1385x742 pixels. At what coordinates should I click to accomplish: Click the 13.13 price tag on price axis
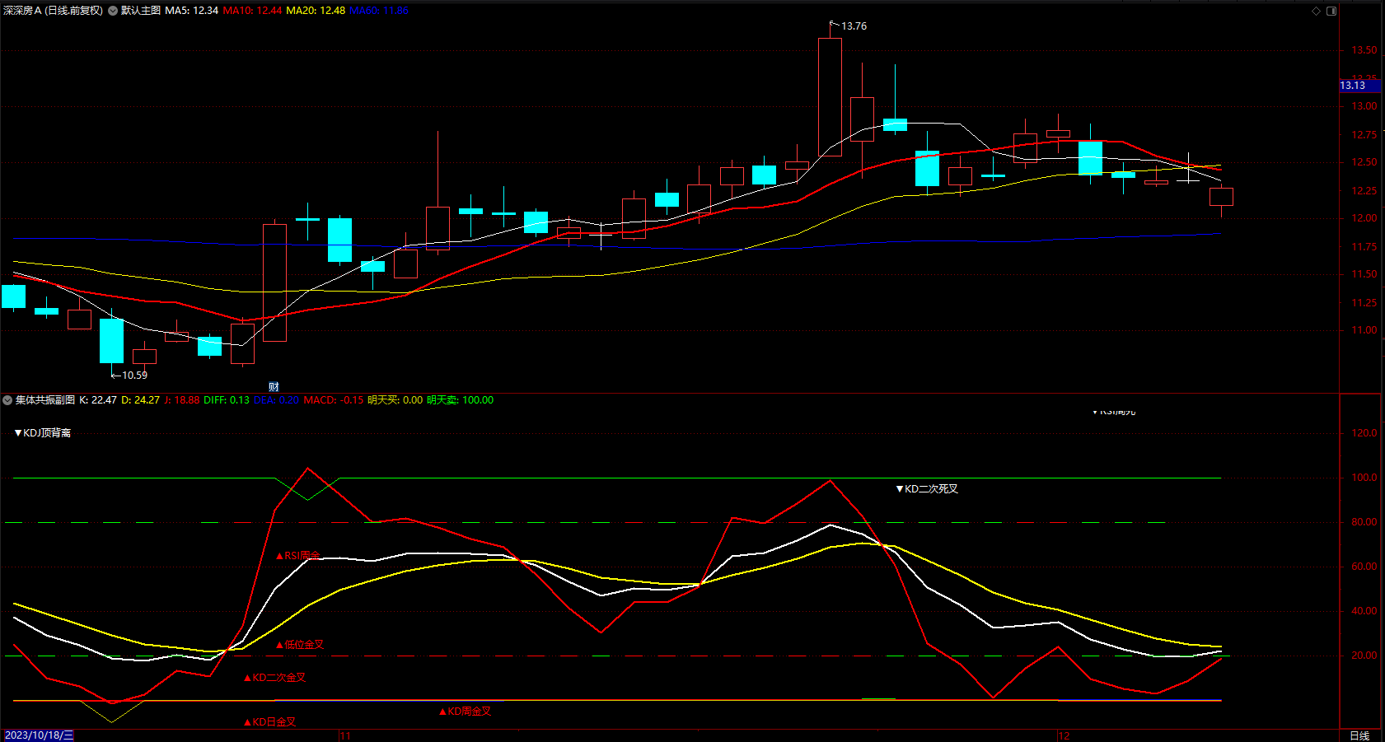pos(1359,86)
